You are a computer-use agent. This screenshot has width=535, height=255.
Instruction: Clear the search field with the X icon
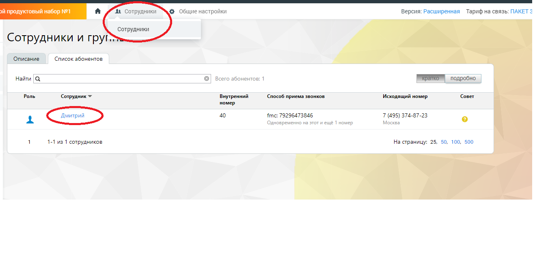coord(207,79)
